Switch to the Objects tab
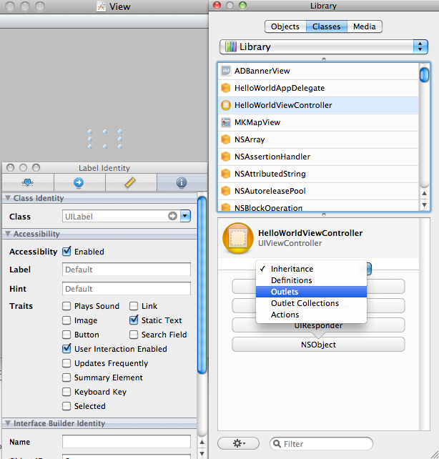 point(285,26)
